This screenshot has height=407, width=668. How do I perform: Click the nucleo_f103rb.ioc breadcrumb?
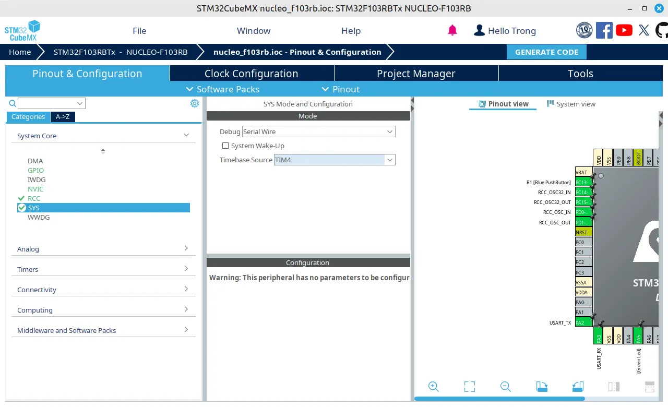[297, 52]
